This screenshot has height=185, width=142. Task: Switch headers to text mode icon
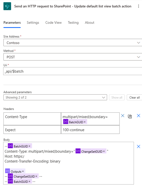[x=130, y=116]
